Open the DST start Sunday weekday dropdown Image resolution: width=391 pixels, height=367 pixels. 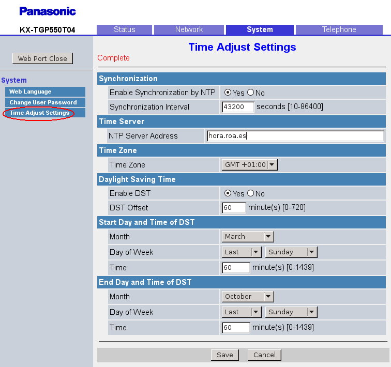click(291, 252)
